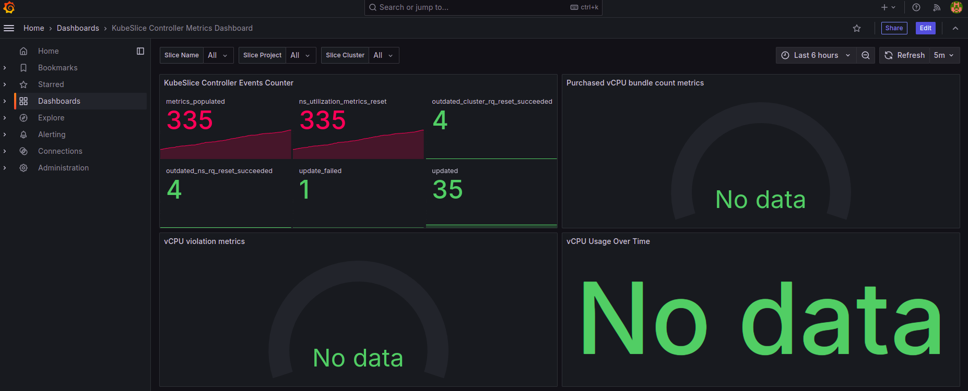
Task: Click the vCPU violation metrics panel title
Action: click(204, 241)
